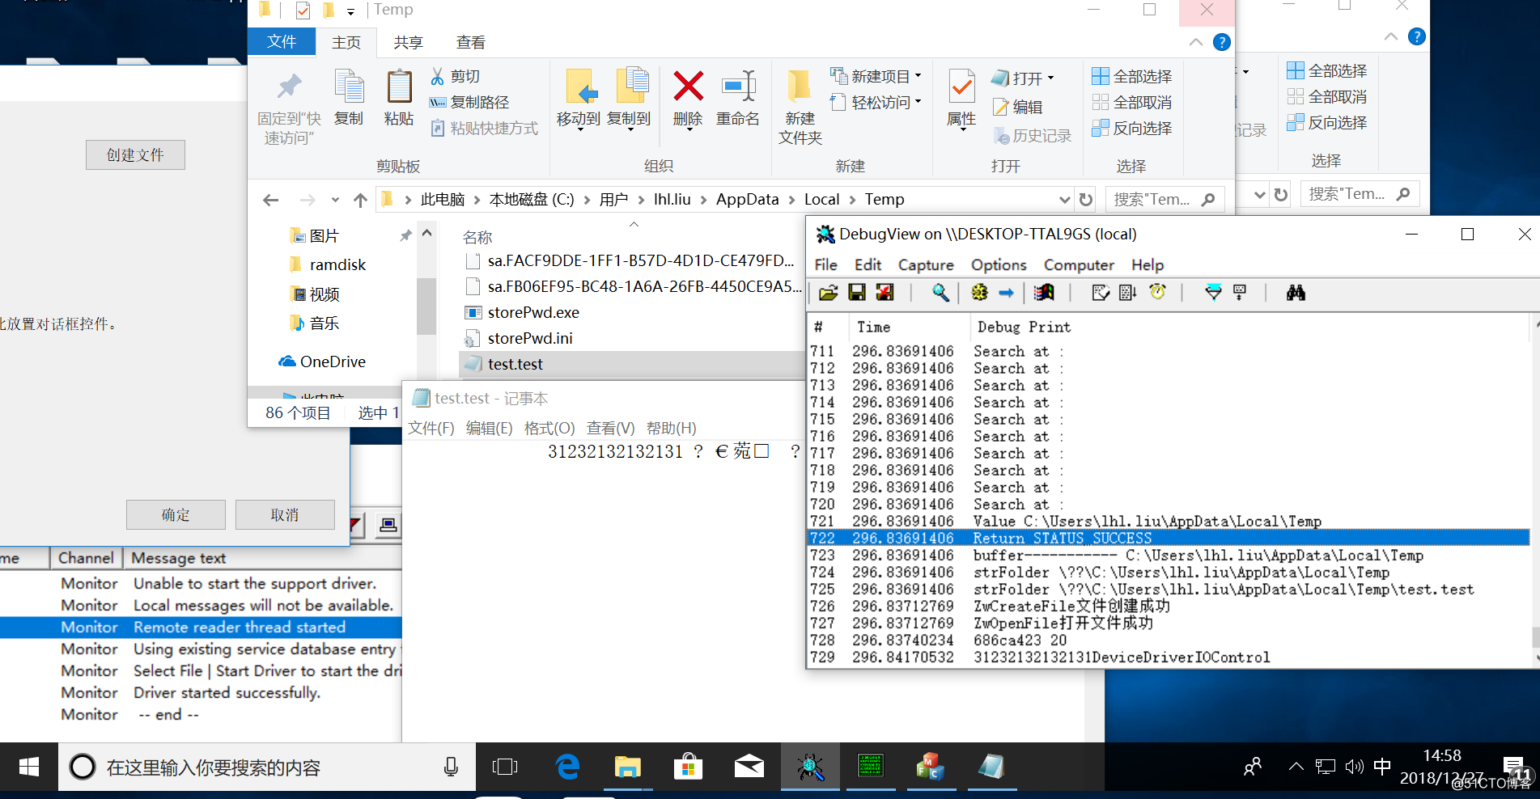
Task: Click 属性 properties button
Action: click(x=961, y=99)
